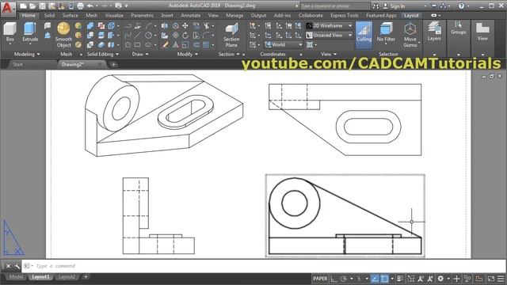Click the customization menu icon in status bar
This screenshot has width=507, height=285.
501,279
